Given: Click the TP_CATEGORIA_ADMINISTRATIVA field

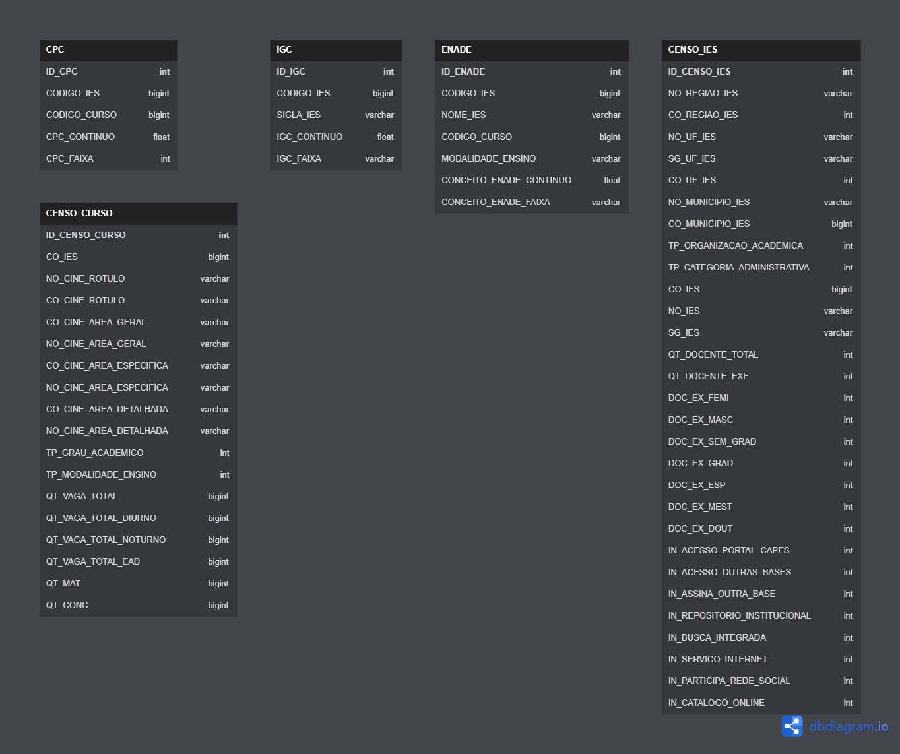Looking at the screenshot, I should tap(761, 268).
